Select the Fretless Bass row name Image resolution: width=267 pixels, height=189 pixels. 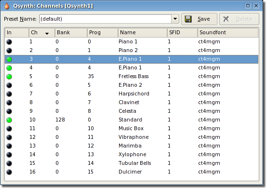point(133,77)
